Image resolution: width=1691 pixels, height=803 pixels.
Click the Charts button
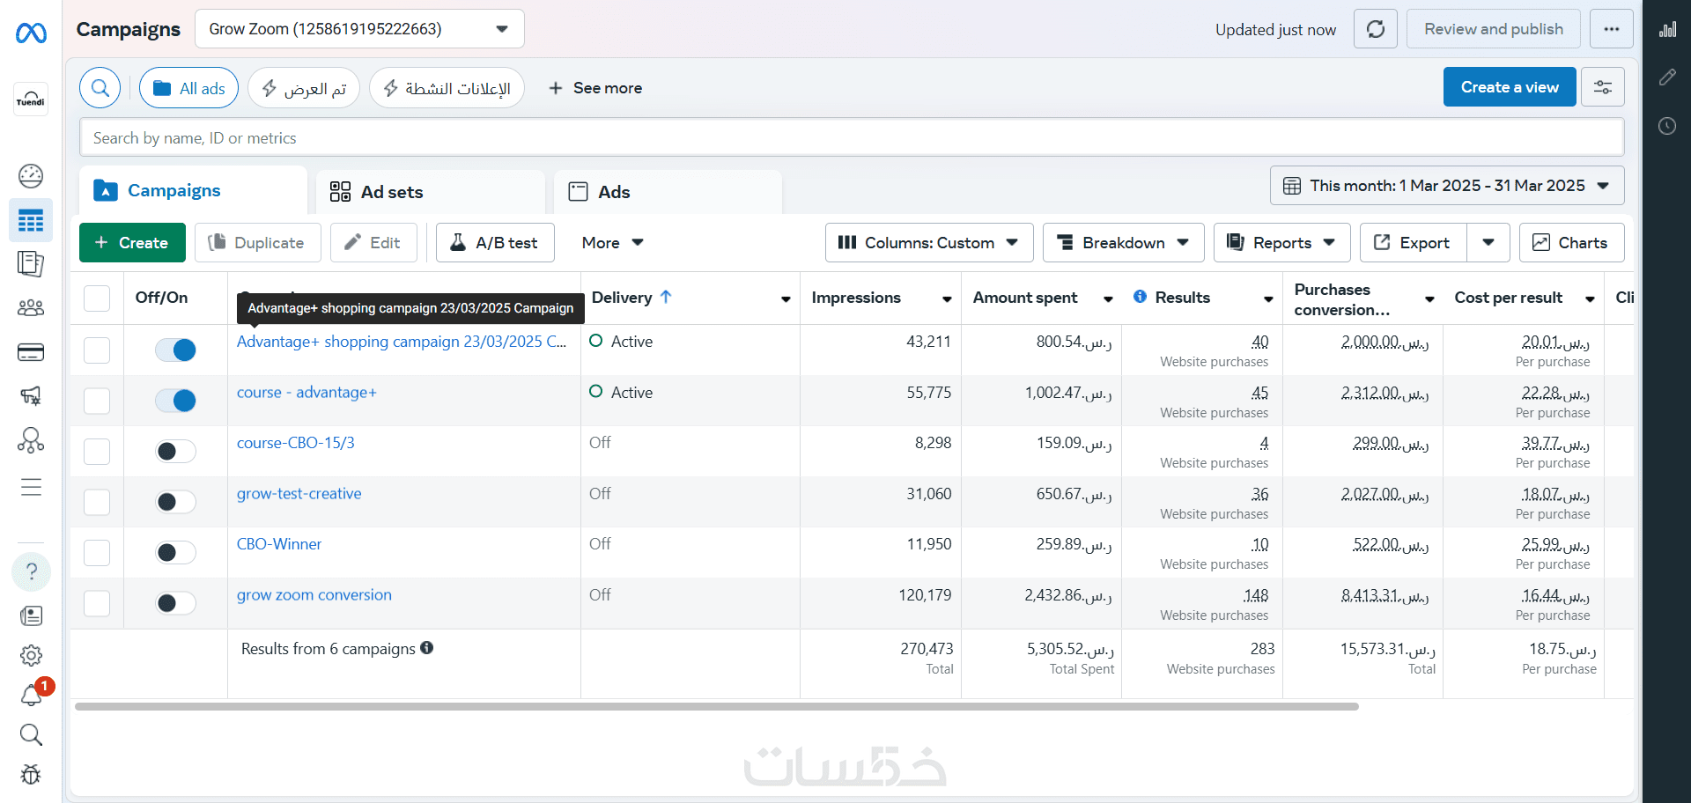click(1571, 243)
